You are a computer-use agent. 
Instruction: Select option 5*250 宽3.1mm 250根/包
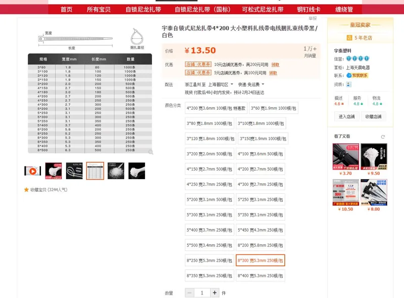click(260, 200)
